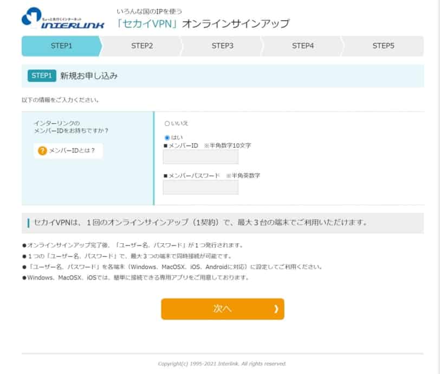Open the メンバーIDとは? help link
Viewport: 440px width, 374px height.
68,151
